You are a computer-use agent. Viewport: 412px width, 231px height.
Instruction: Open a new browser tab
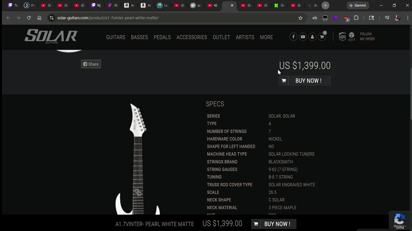coord(325,5)
